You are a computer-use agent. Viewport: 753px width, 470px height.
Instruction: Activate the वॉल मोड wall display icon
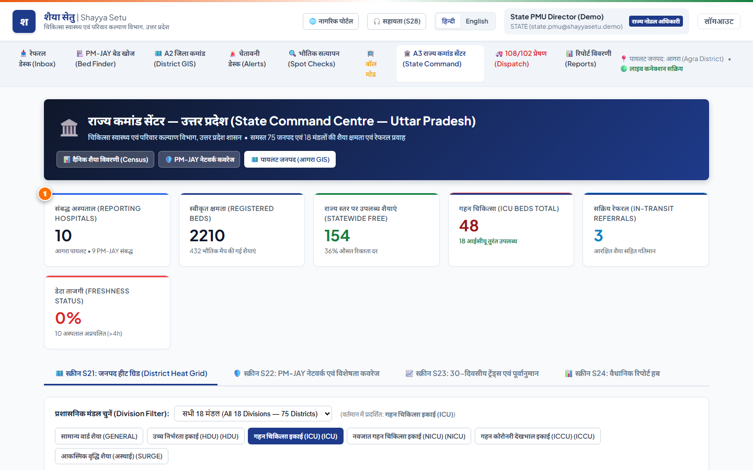(x=371, y=53)
